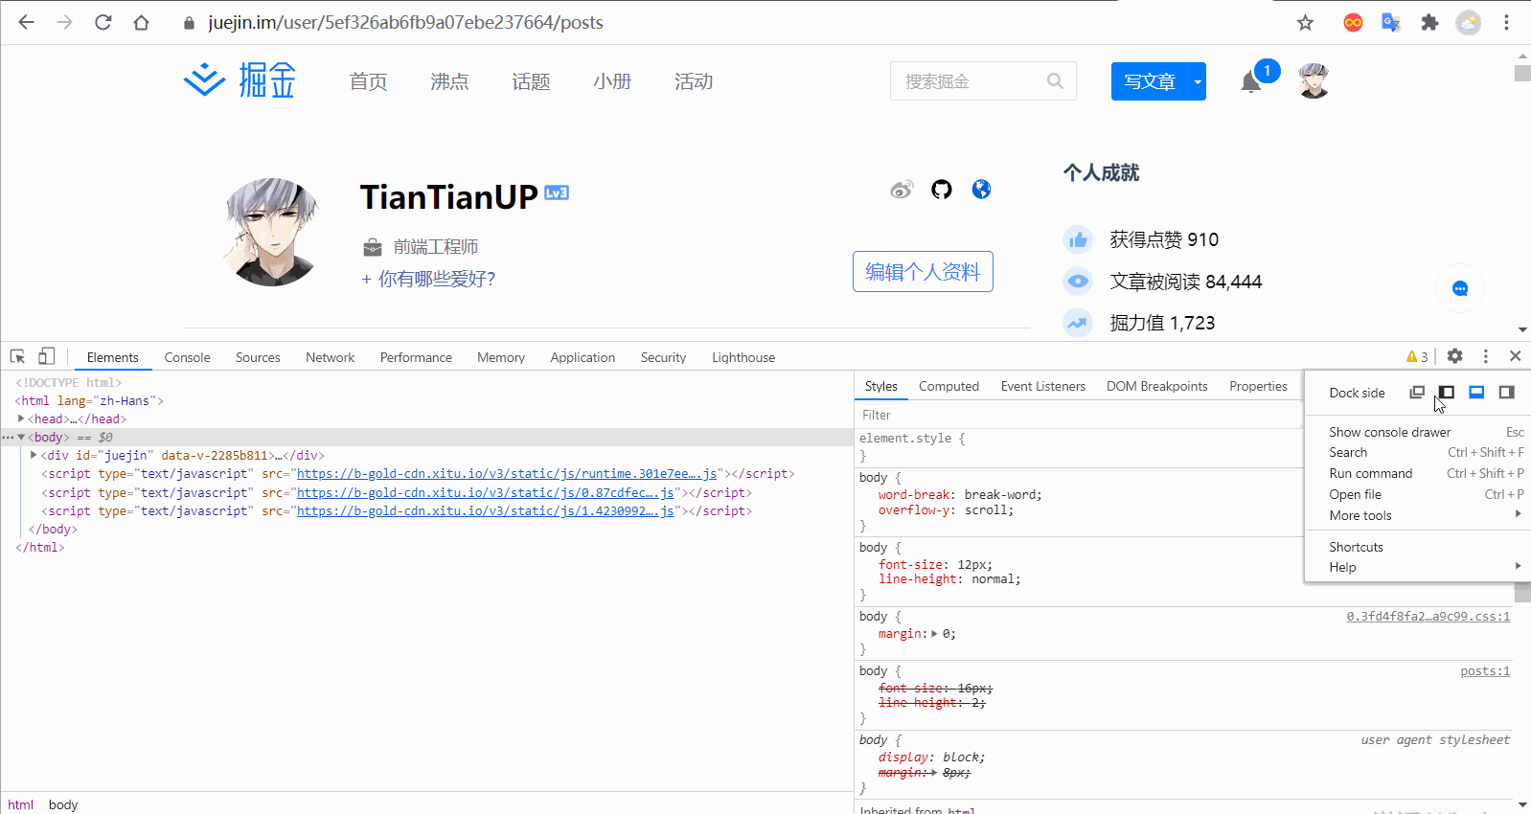Dock DevTools to the left
The width and height of the screenshot is (1531, 814).
click(x=1447, y=393)
